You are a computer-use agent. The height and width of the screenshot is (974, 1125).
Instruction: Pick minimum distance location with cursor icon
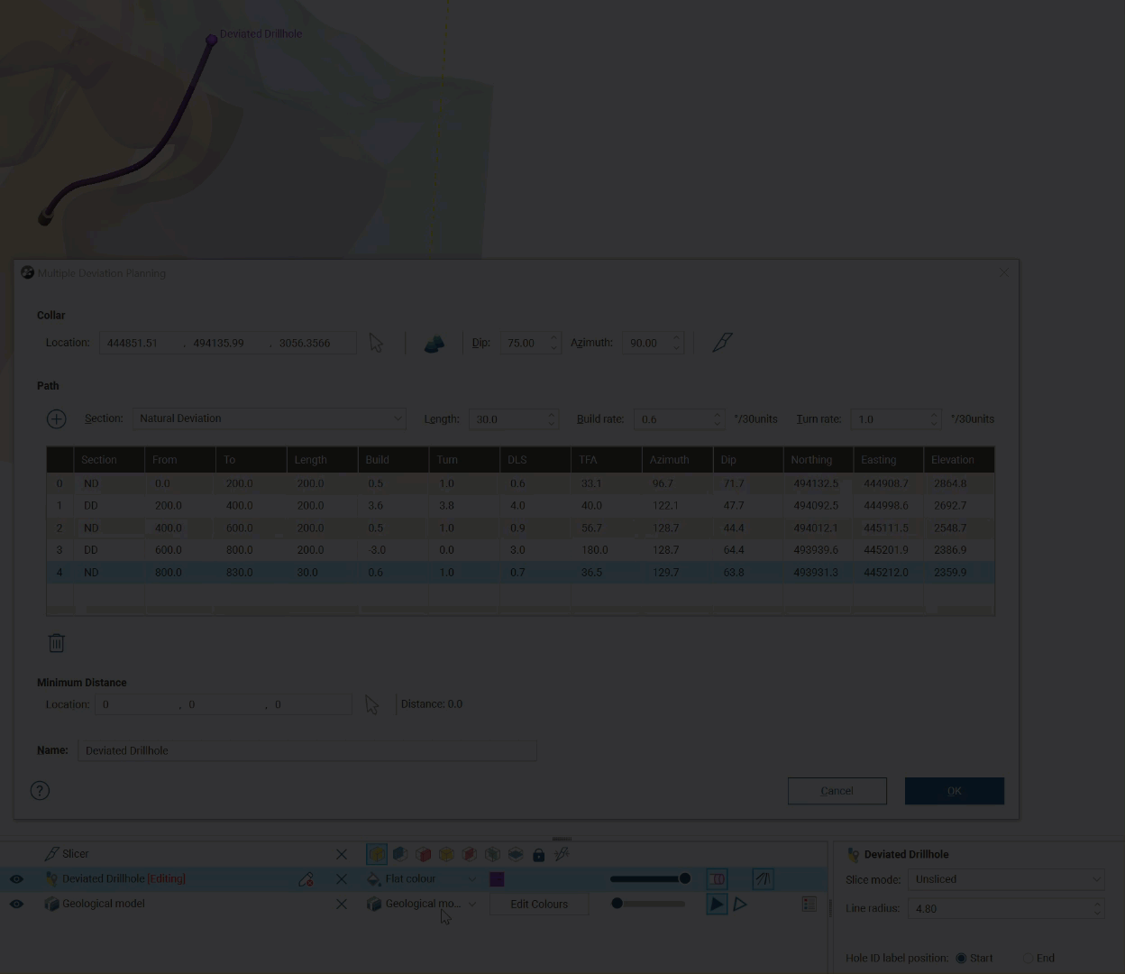tap(371, 704)
